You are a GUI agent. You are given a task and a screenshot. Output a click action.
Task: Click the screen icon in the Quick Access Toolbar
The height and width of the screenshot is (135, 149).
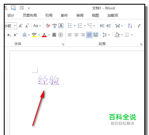click(13, 8)
